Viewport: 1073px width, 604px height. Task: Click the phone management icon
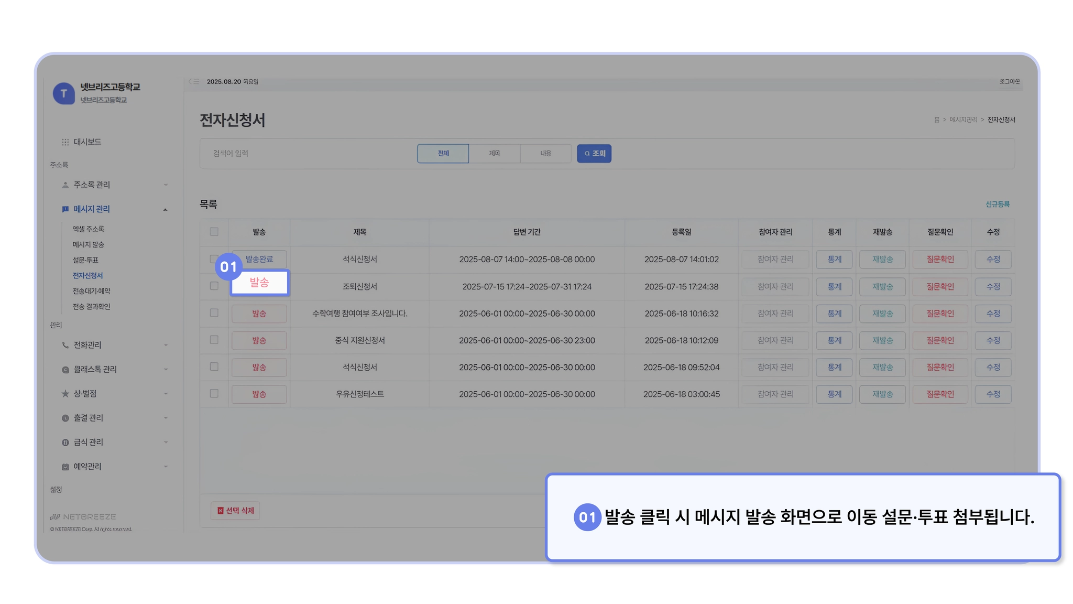(65, 345)
